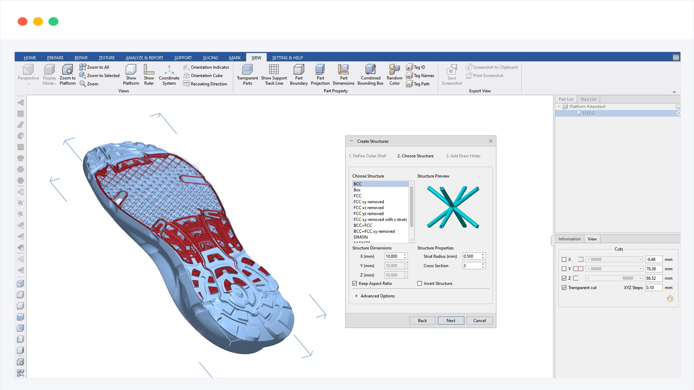
Task: Enable the Orientation Indicator
Action: (206, 67)
